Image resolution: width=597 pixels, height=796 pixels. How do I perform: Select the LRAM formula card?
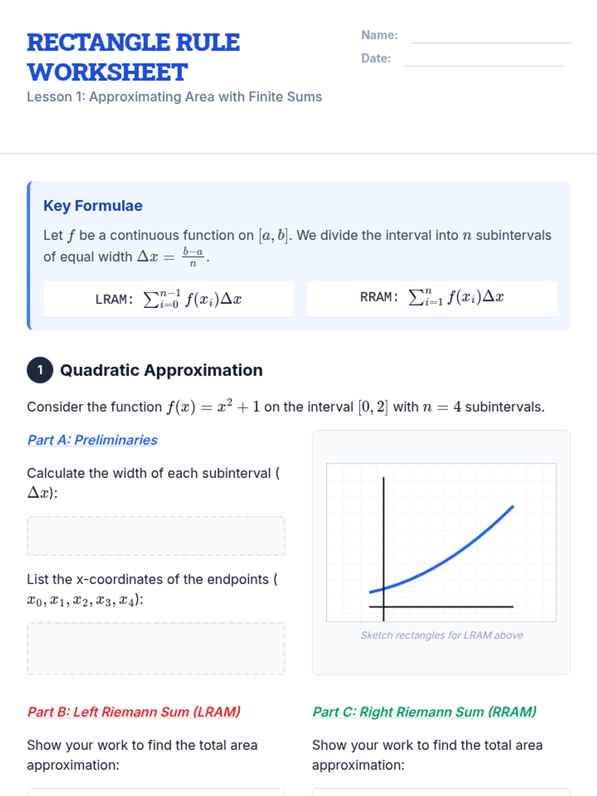(x=168, y=299)
